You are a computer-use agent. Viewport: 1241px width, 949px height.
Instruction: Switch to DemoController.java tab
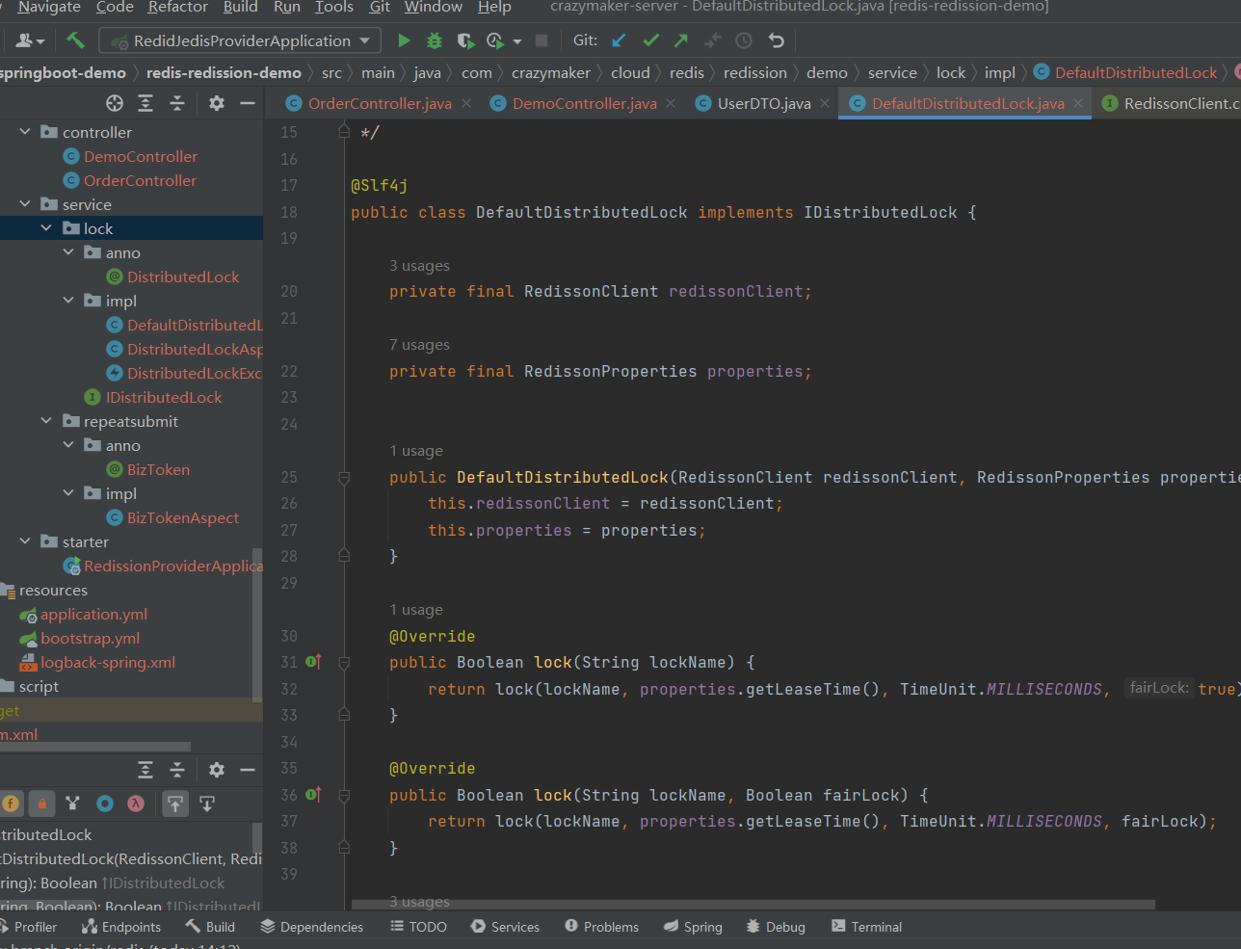[584, 103]
